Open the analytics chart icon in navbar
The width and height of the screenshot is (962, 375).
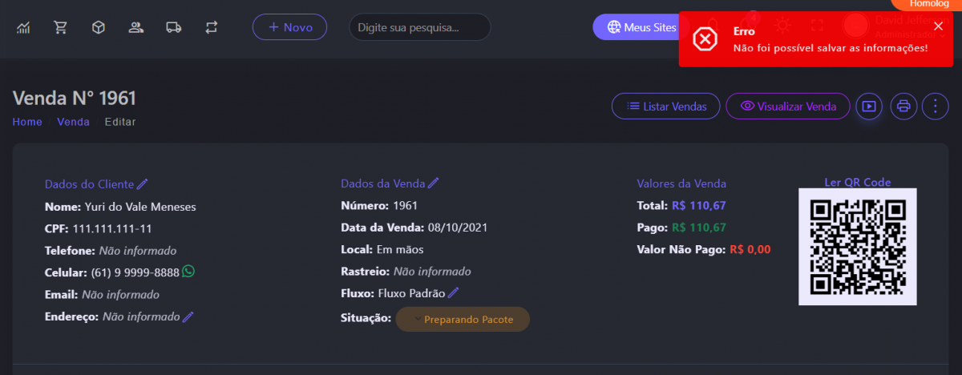(x=23, y=27)
